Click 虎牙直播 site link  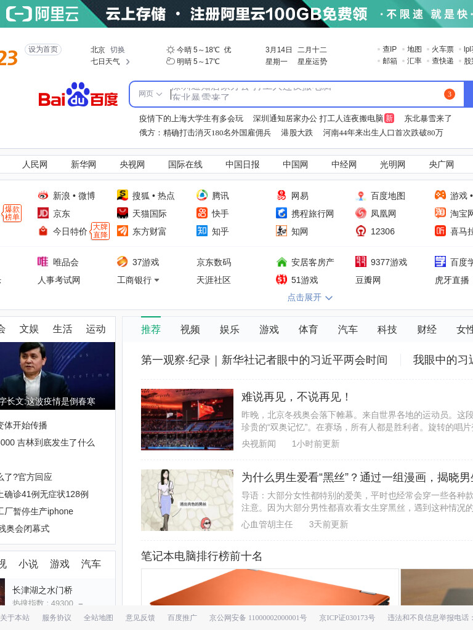[x=451, y=280]
